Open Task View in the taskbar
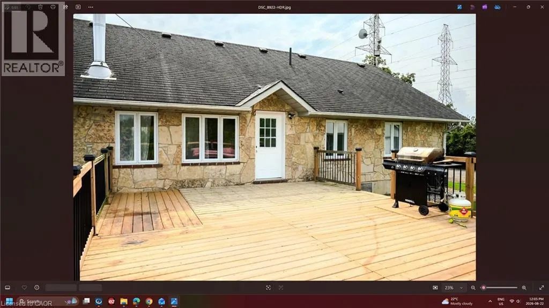 (86, 302)
